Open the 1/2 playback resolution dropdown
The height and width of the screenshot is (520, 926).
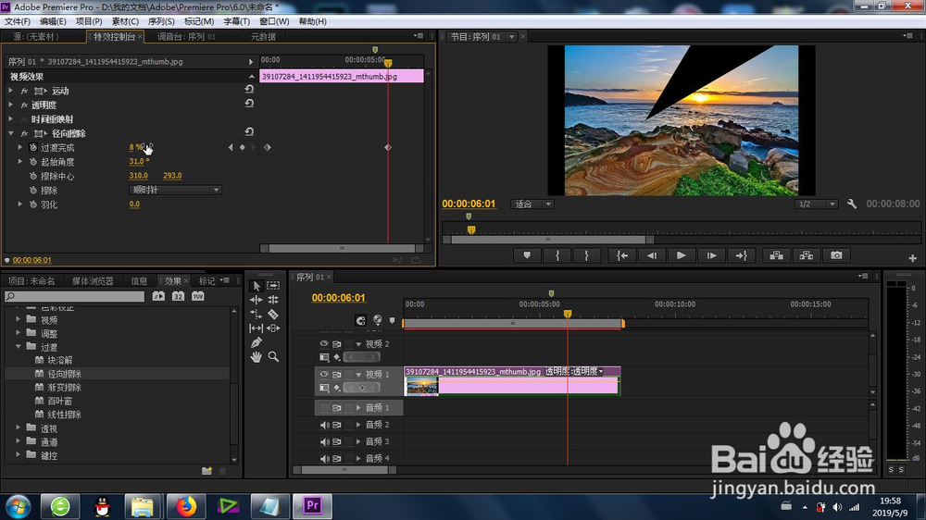[816, 204]
